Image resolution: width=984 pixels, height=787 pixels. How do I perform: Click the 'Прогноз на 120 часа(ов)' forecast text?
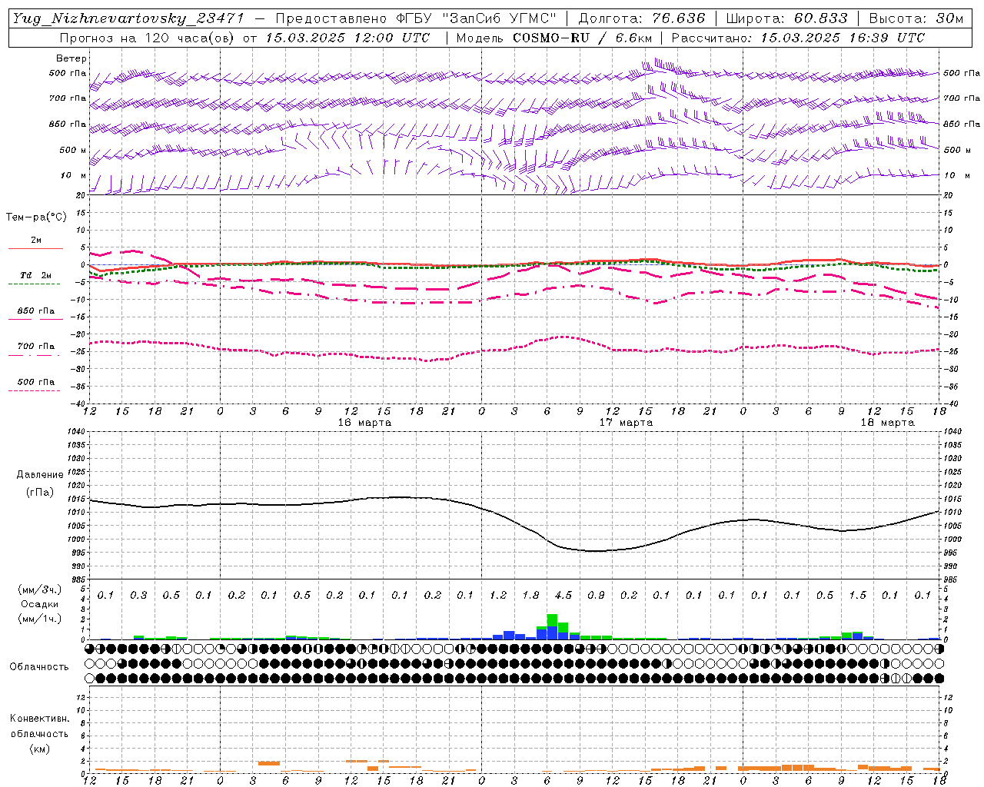pos(148,38)
